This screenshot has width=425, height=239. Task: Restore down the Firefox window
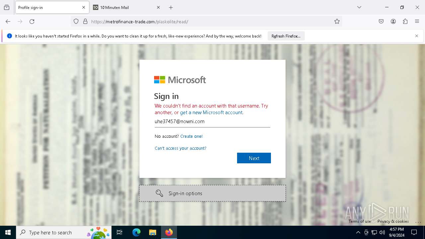pyautogui.click(x=402, y=7)
